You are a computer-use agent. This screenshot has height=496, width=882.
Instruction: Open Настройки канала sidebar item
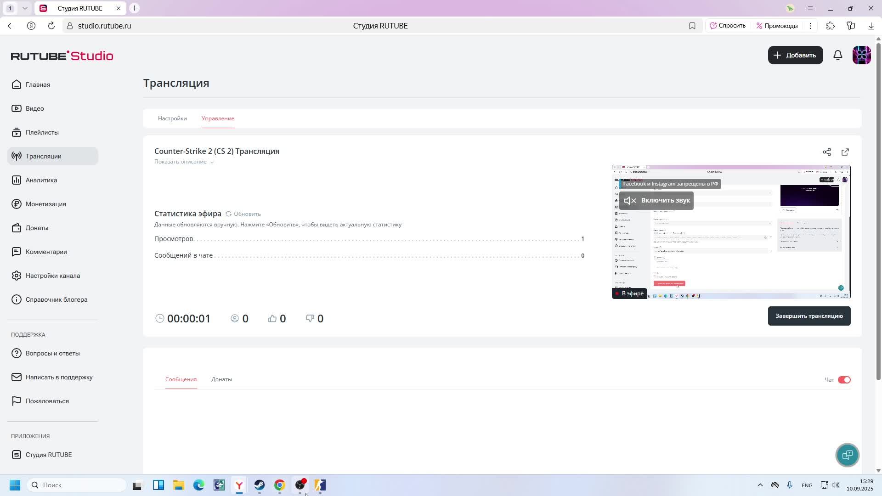(52, 276)
